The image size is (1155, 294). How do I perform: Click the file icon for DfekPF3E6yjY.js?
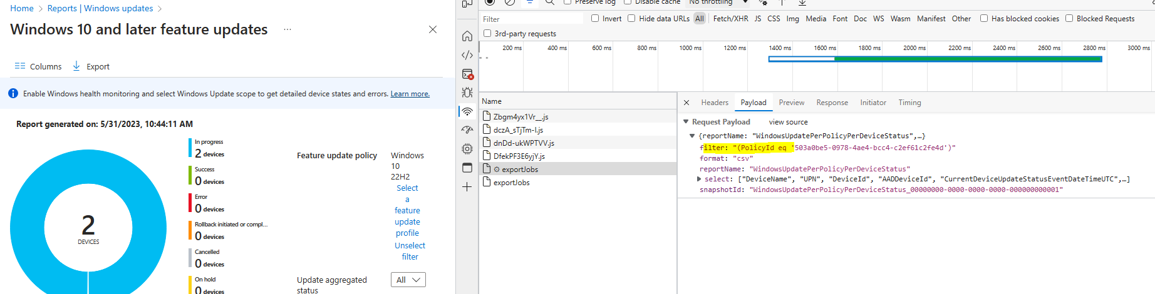487,156
